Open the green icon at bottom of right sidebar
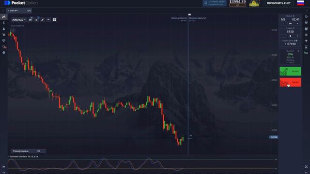 point(306,53)
